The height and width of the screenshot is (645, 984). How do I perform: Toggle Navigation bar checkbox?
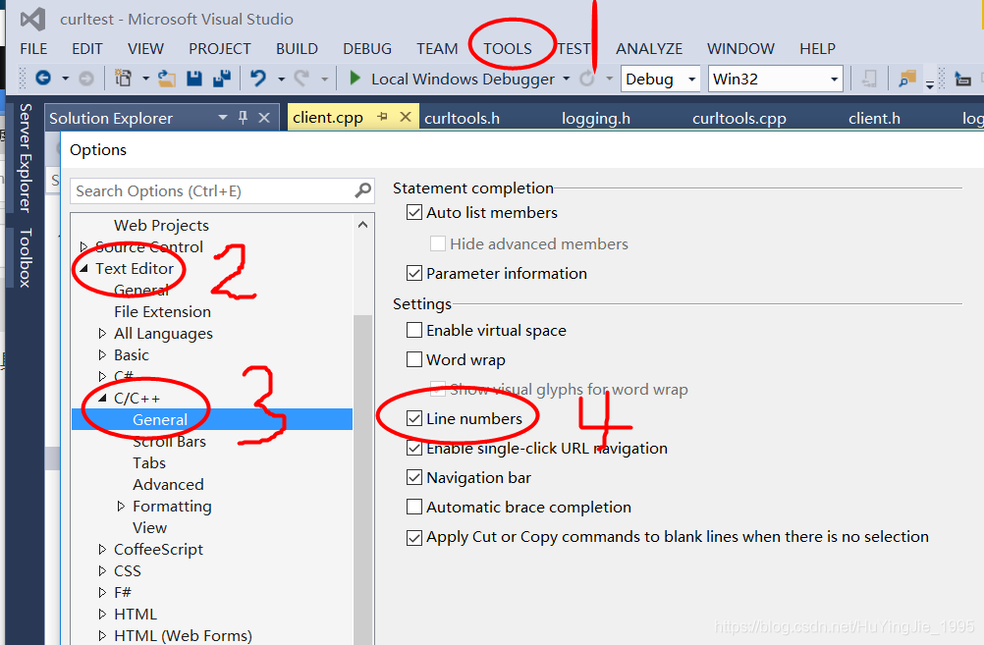[x=414, y=477]
